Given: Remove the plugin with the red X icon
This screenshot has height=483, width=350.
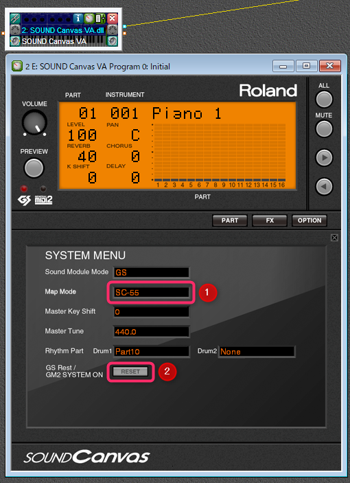Looking at the screenshot, I should tap(113, 18).
